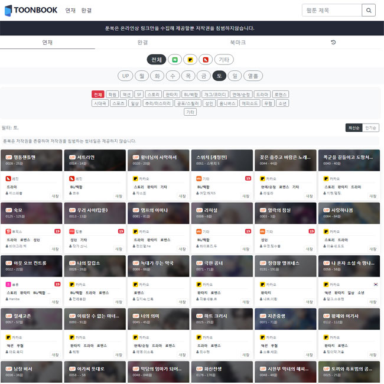Click Toptoon icon on 우리 사이 card
The image size is (384, 384).
[71, 232]
